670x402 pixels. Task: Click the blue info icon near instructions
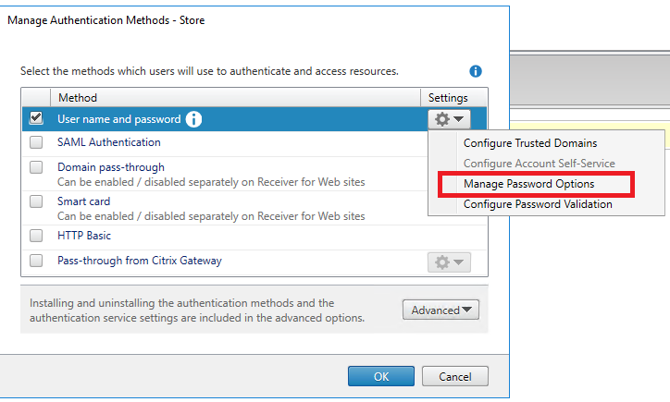pyautogui.click(x=476, y=71)
